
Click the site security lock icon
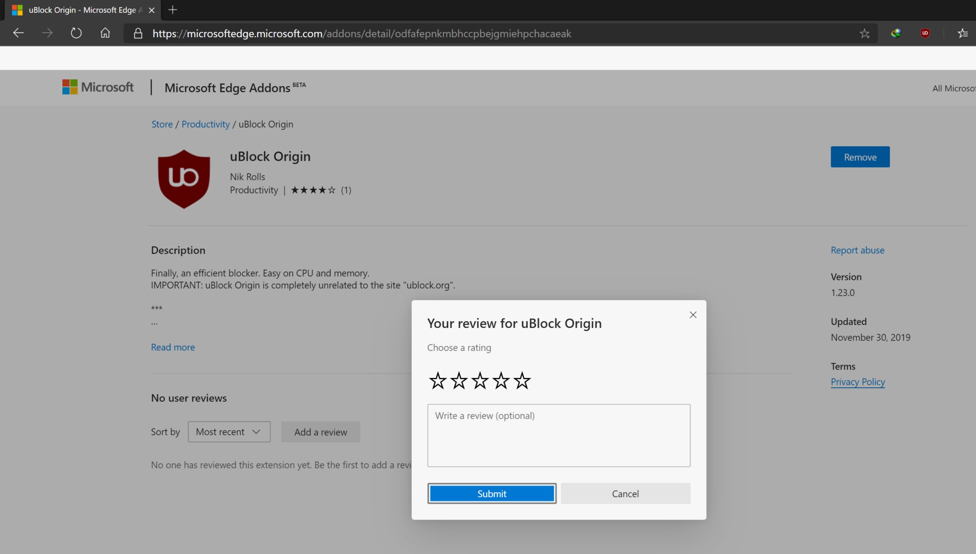tap(138, 33)
